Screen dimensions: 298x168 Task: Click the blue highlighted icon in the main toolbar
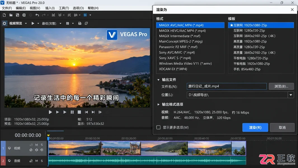point(85,15)
